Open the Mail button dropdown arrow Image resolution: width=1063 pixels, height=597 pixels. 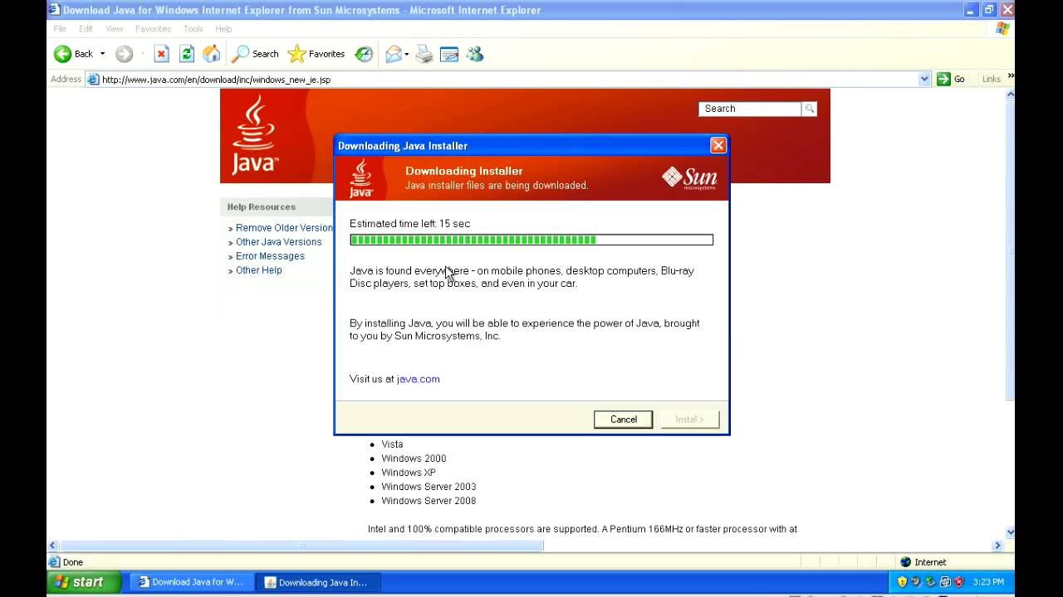(407, 54)
